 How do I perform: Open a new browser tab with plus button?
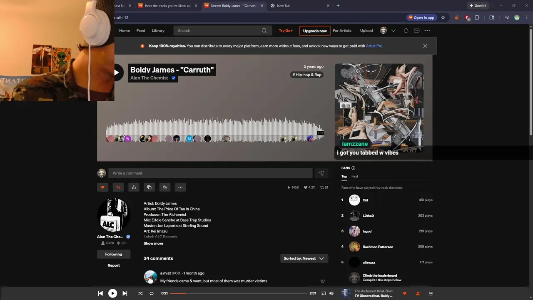pos(338,5)
